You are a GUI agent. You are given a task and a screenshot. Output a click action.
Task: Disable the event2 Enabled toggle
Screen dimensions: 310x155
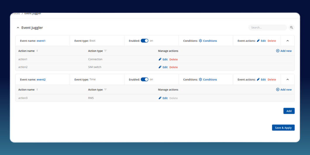click(144, 80)
